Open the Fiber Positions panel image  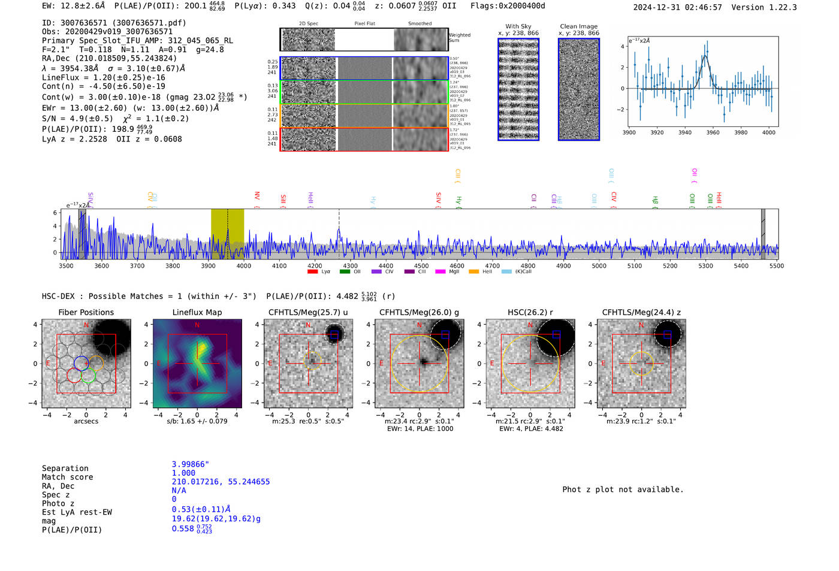point(86,364)
